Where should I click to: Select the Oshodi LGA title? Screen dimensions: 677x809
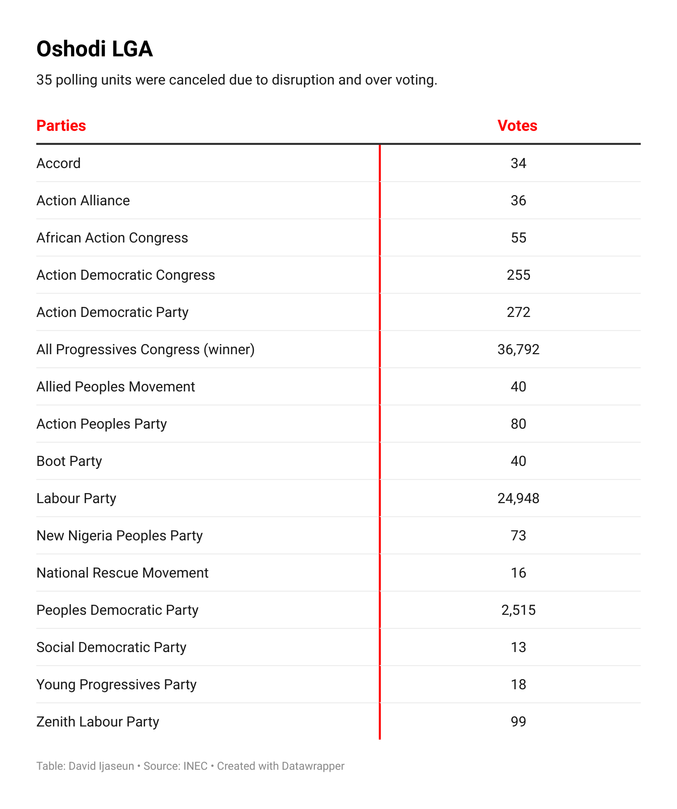(x=95, y=49)
